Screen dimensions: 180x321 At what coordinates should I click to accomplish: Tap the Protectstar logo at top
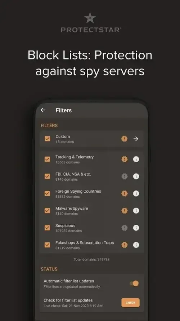(91, 22)
